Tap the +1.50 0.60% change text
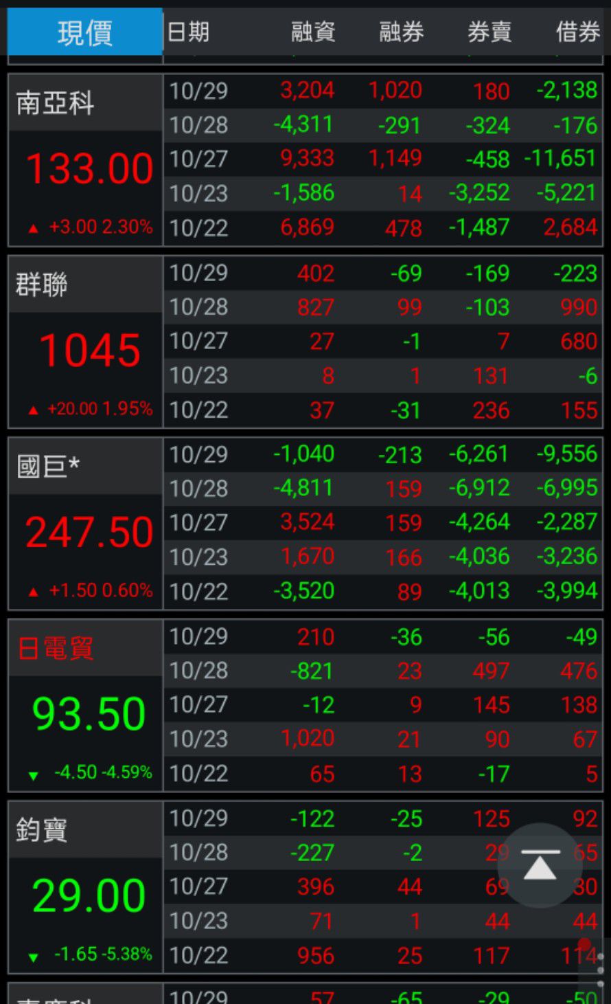The height and width of the screenshot is (1004, 611). pyautogui.click(x=101, y=591)
